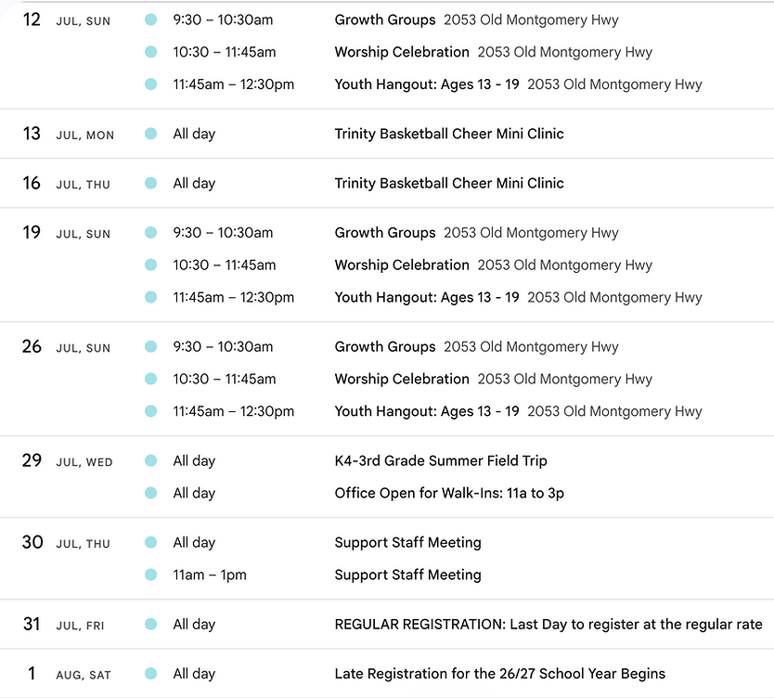
Task: Select the 26 Jul, Sun date header
Action: (67, 346)
